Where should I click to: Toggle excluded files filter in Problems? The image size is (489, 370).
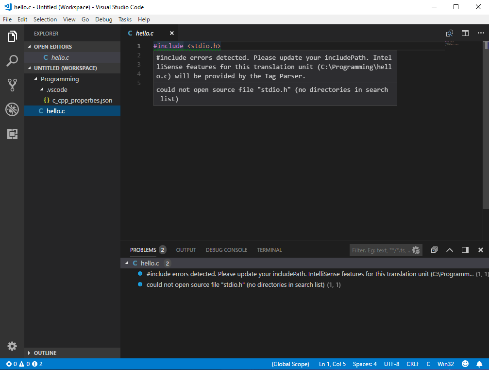(416, 250)
